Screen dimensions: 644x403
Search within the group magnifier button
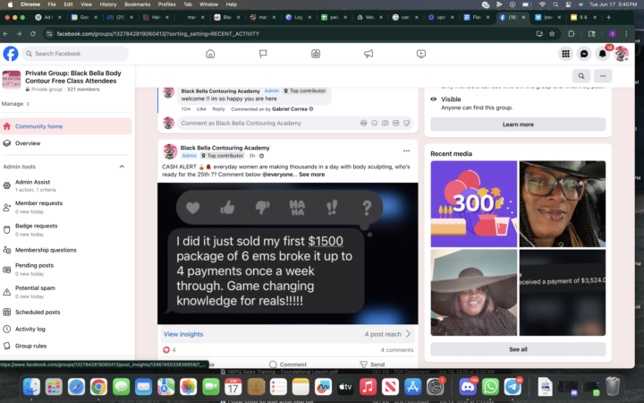pos(581,76)
